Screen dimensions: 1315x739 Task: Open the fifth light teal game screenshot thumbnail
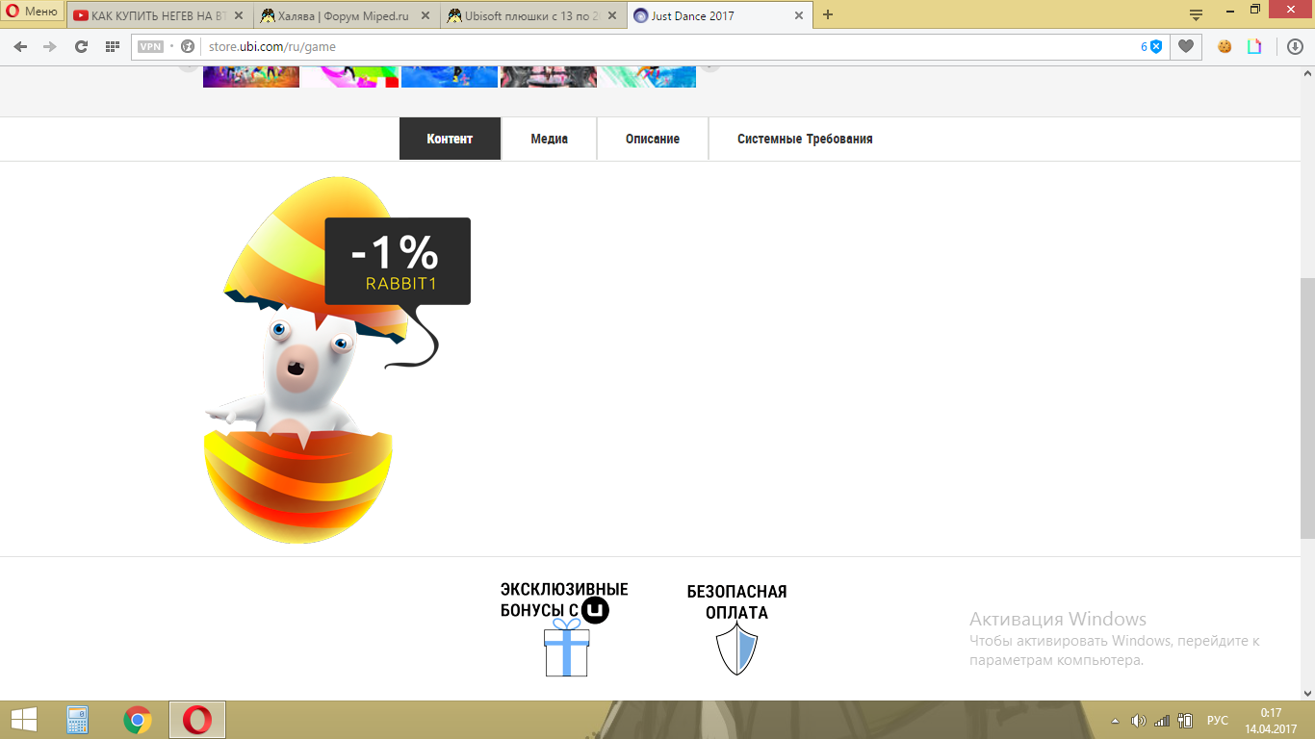tap(648, 77)
